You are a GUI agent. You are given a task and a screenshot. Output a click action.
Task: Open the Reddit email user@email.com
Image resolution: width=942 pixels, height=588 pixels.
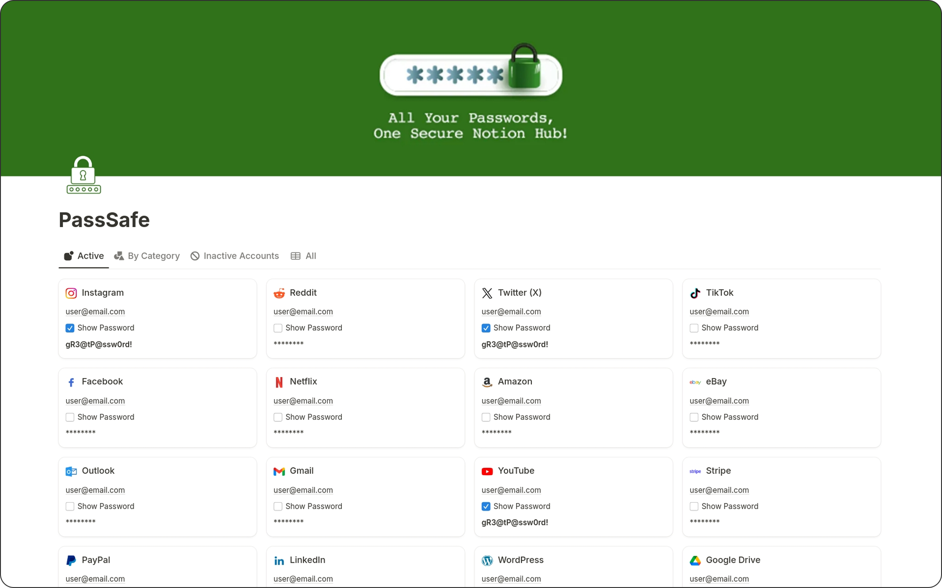303,311
